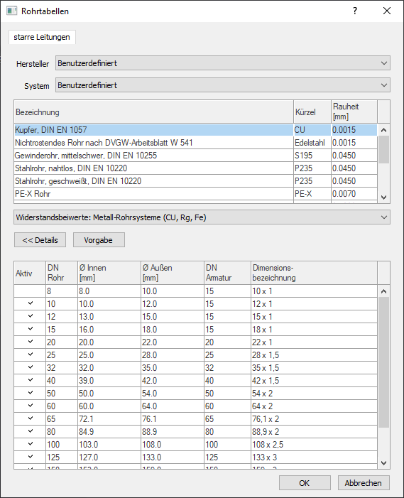
Task: Click inner diameter cell 13.0
Action: point(109,316)
